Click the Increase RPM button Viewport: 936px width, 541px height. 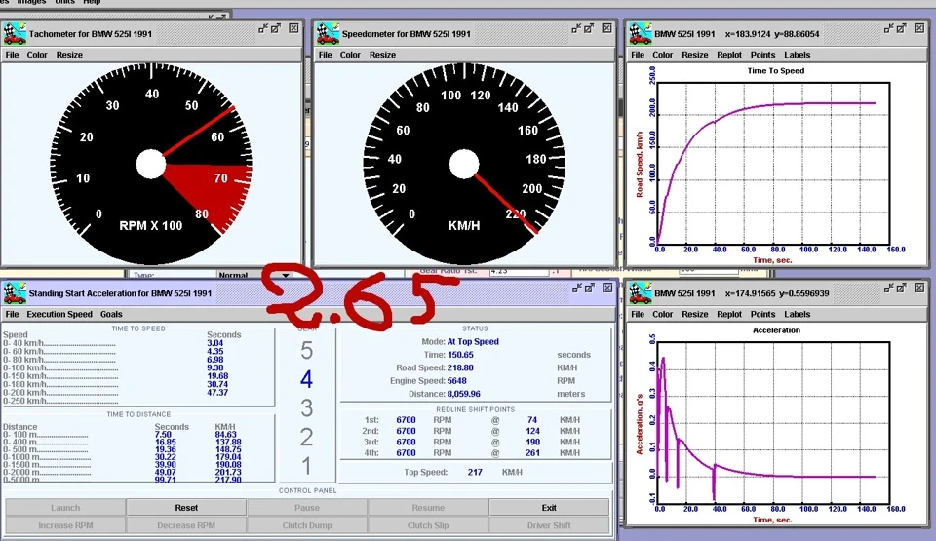[65, 525]
